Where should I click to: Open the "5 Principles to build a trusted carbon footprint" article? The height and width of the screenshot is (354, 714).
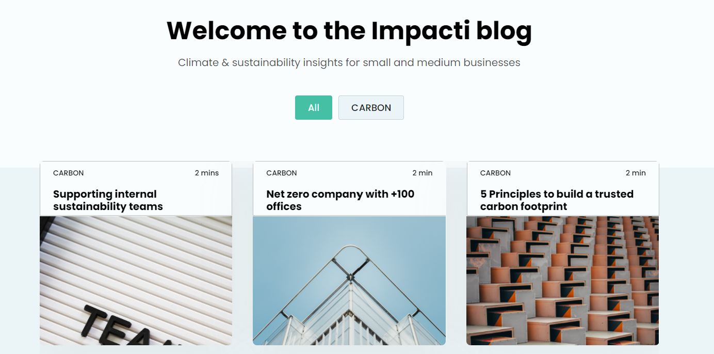coord(556,200)
